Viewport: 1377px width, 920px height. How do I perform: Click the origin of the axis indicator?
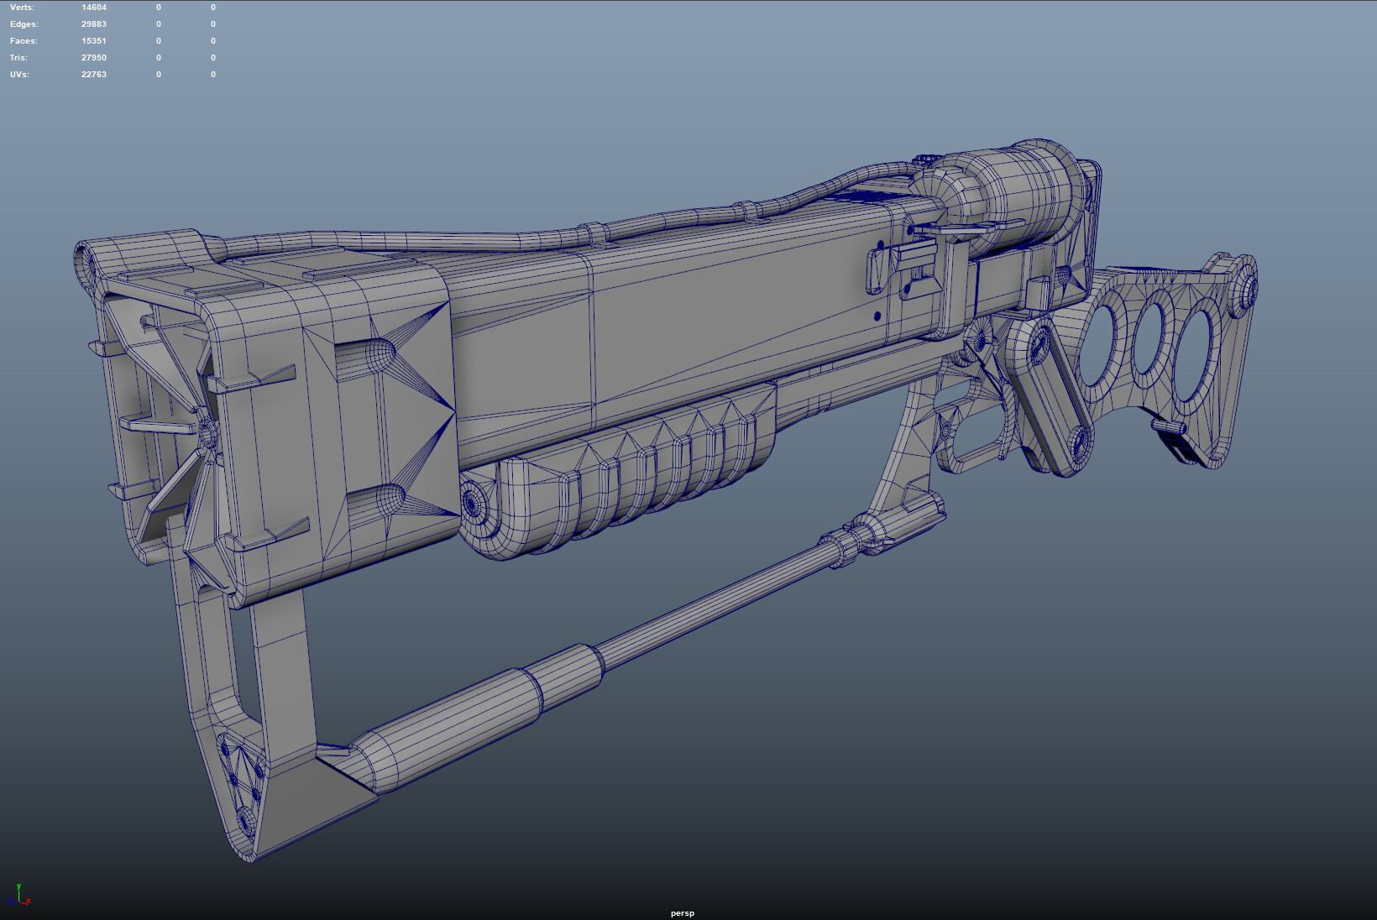click(x=18, y=902)
